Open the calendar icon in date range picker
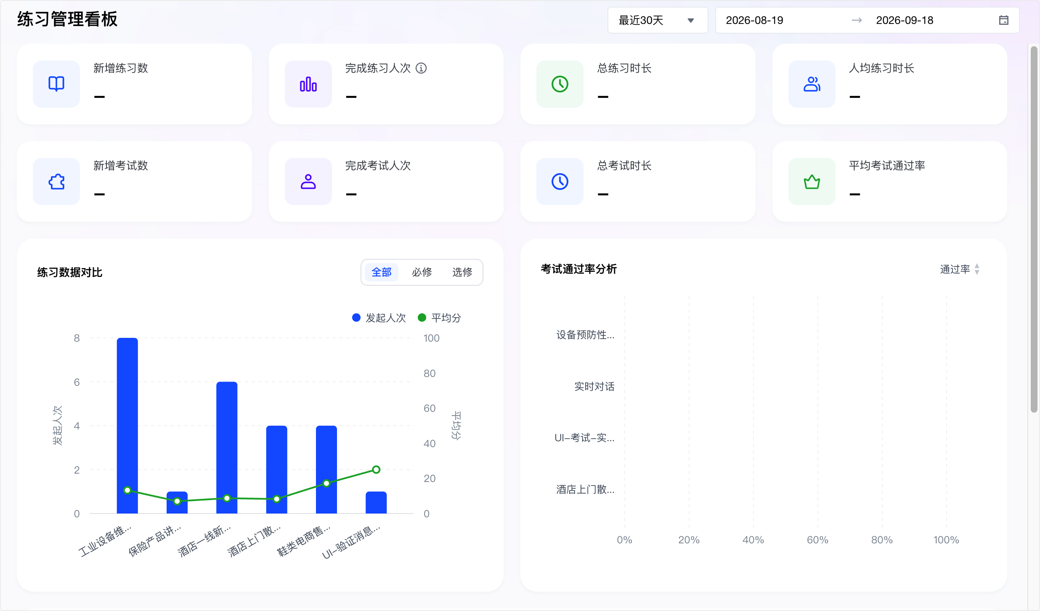 (1004, 20)
